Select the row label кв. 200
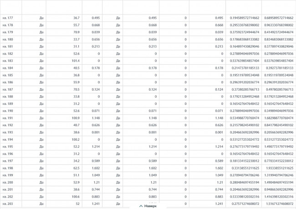The width and height of the screenshot is (296, 209). [x=8, y=183]
